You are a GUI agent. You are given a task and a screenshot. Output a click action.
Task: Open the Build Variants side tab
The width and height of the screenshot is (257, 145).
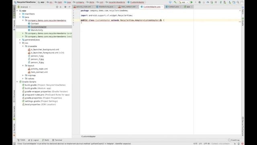(14, 113)
